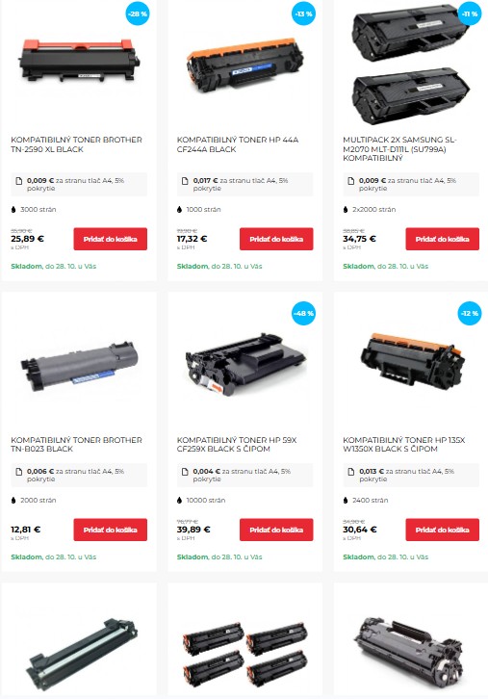The image size is (488, 699).
Task: Click the -28 % discount badge
Action: click(138, 13)
